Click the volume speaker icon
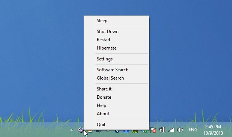 (x=180, y=130)
